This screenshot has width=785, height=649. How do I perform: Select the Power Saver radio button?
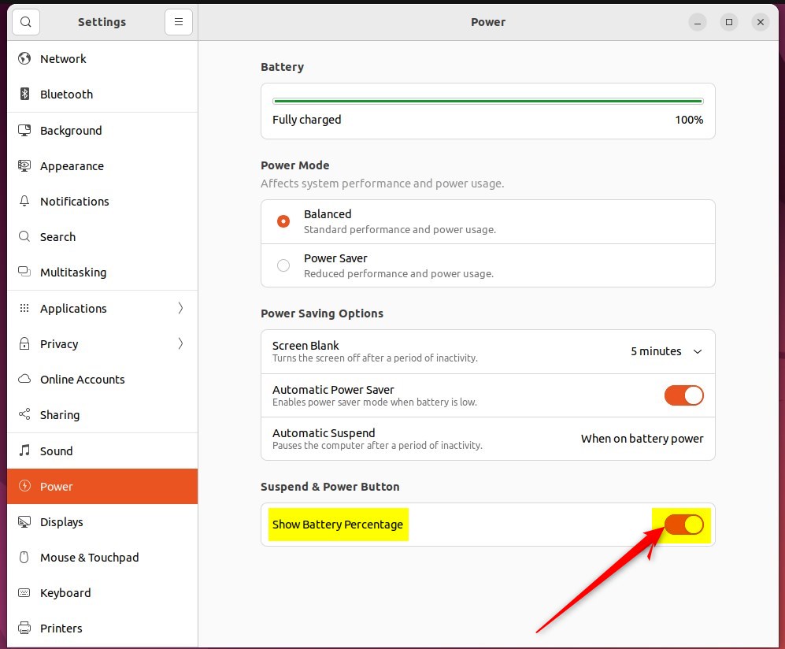coord(283,265)
